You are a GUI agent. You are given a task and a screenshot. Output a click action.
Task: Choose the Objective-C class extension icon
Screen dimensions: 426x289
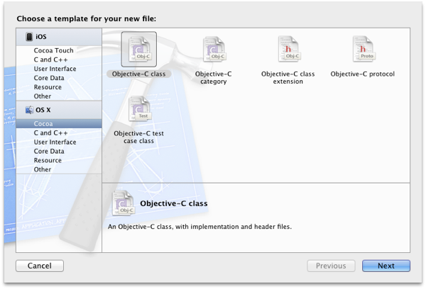coord(290,49)
